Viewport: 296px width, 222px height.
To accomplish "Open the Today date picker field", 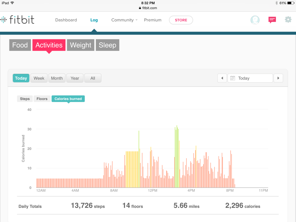I will click(250, 78).
